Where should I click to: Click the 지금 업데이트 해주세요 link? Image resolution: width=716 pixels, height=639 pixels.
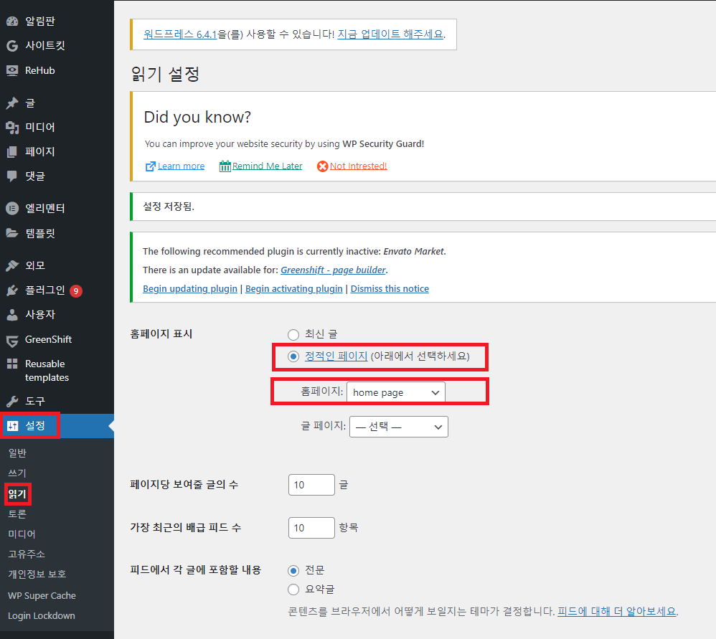(x=390, y=34)
